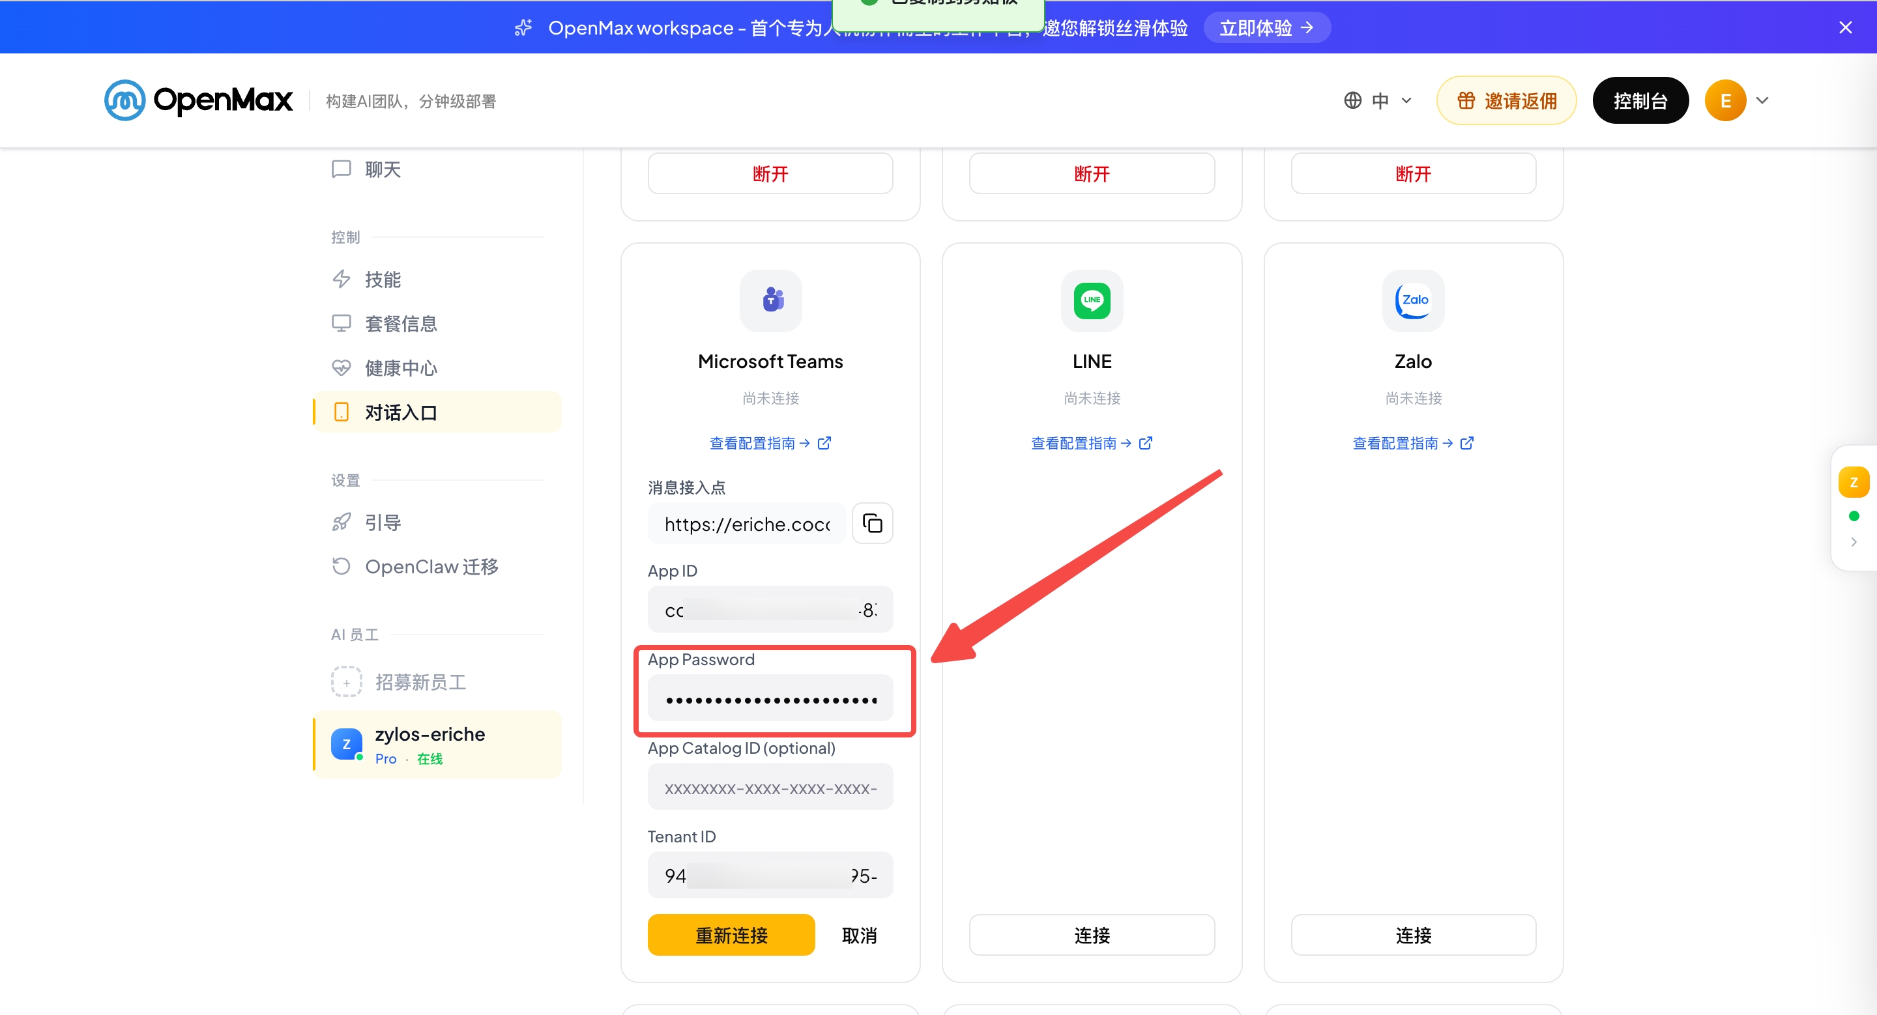Copy the 消息接入点 endpoint URL
The width and height of the screenshot is (1877, 1015).
pyautogui.click(x=872, y=522)
